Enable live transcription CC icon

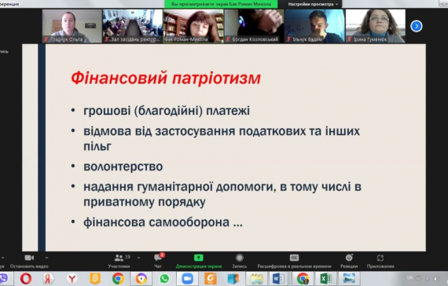tap(294, 258)
